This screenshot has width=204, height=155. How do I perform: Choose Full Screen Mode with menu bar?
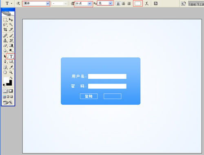[x=8, y=97]
